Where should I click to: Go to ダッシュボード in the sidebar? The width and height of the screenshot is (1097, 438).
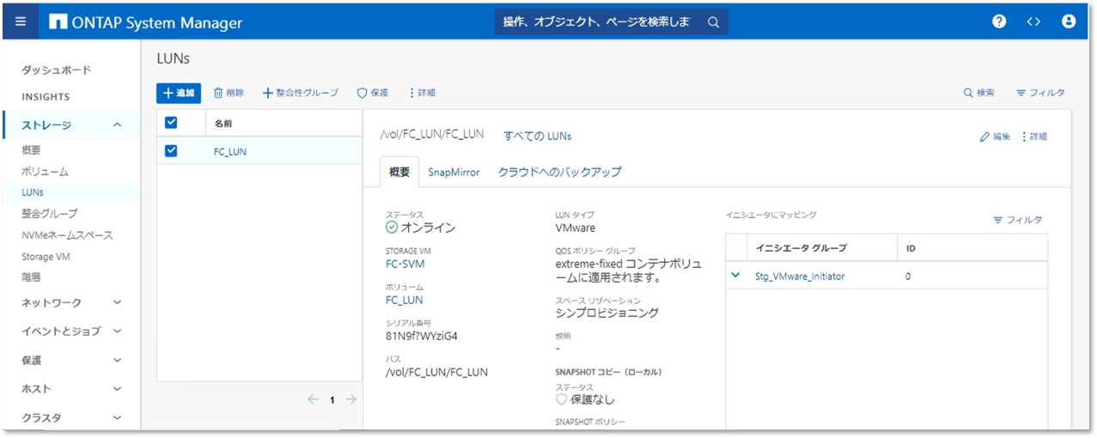(56, 70)
